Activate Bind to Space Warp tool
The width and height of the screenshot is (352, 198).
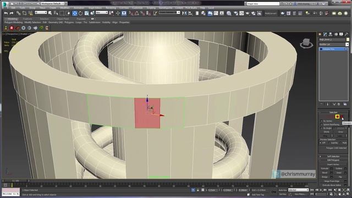(x=30, y=13)
